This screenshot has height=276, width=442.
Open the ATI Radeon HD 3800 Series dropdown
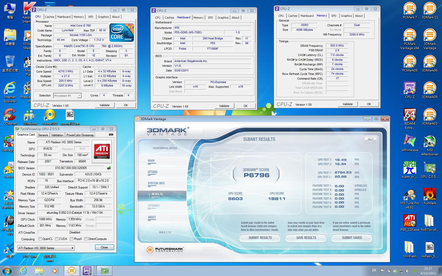(46, 248)
